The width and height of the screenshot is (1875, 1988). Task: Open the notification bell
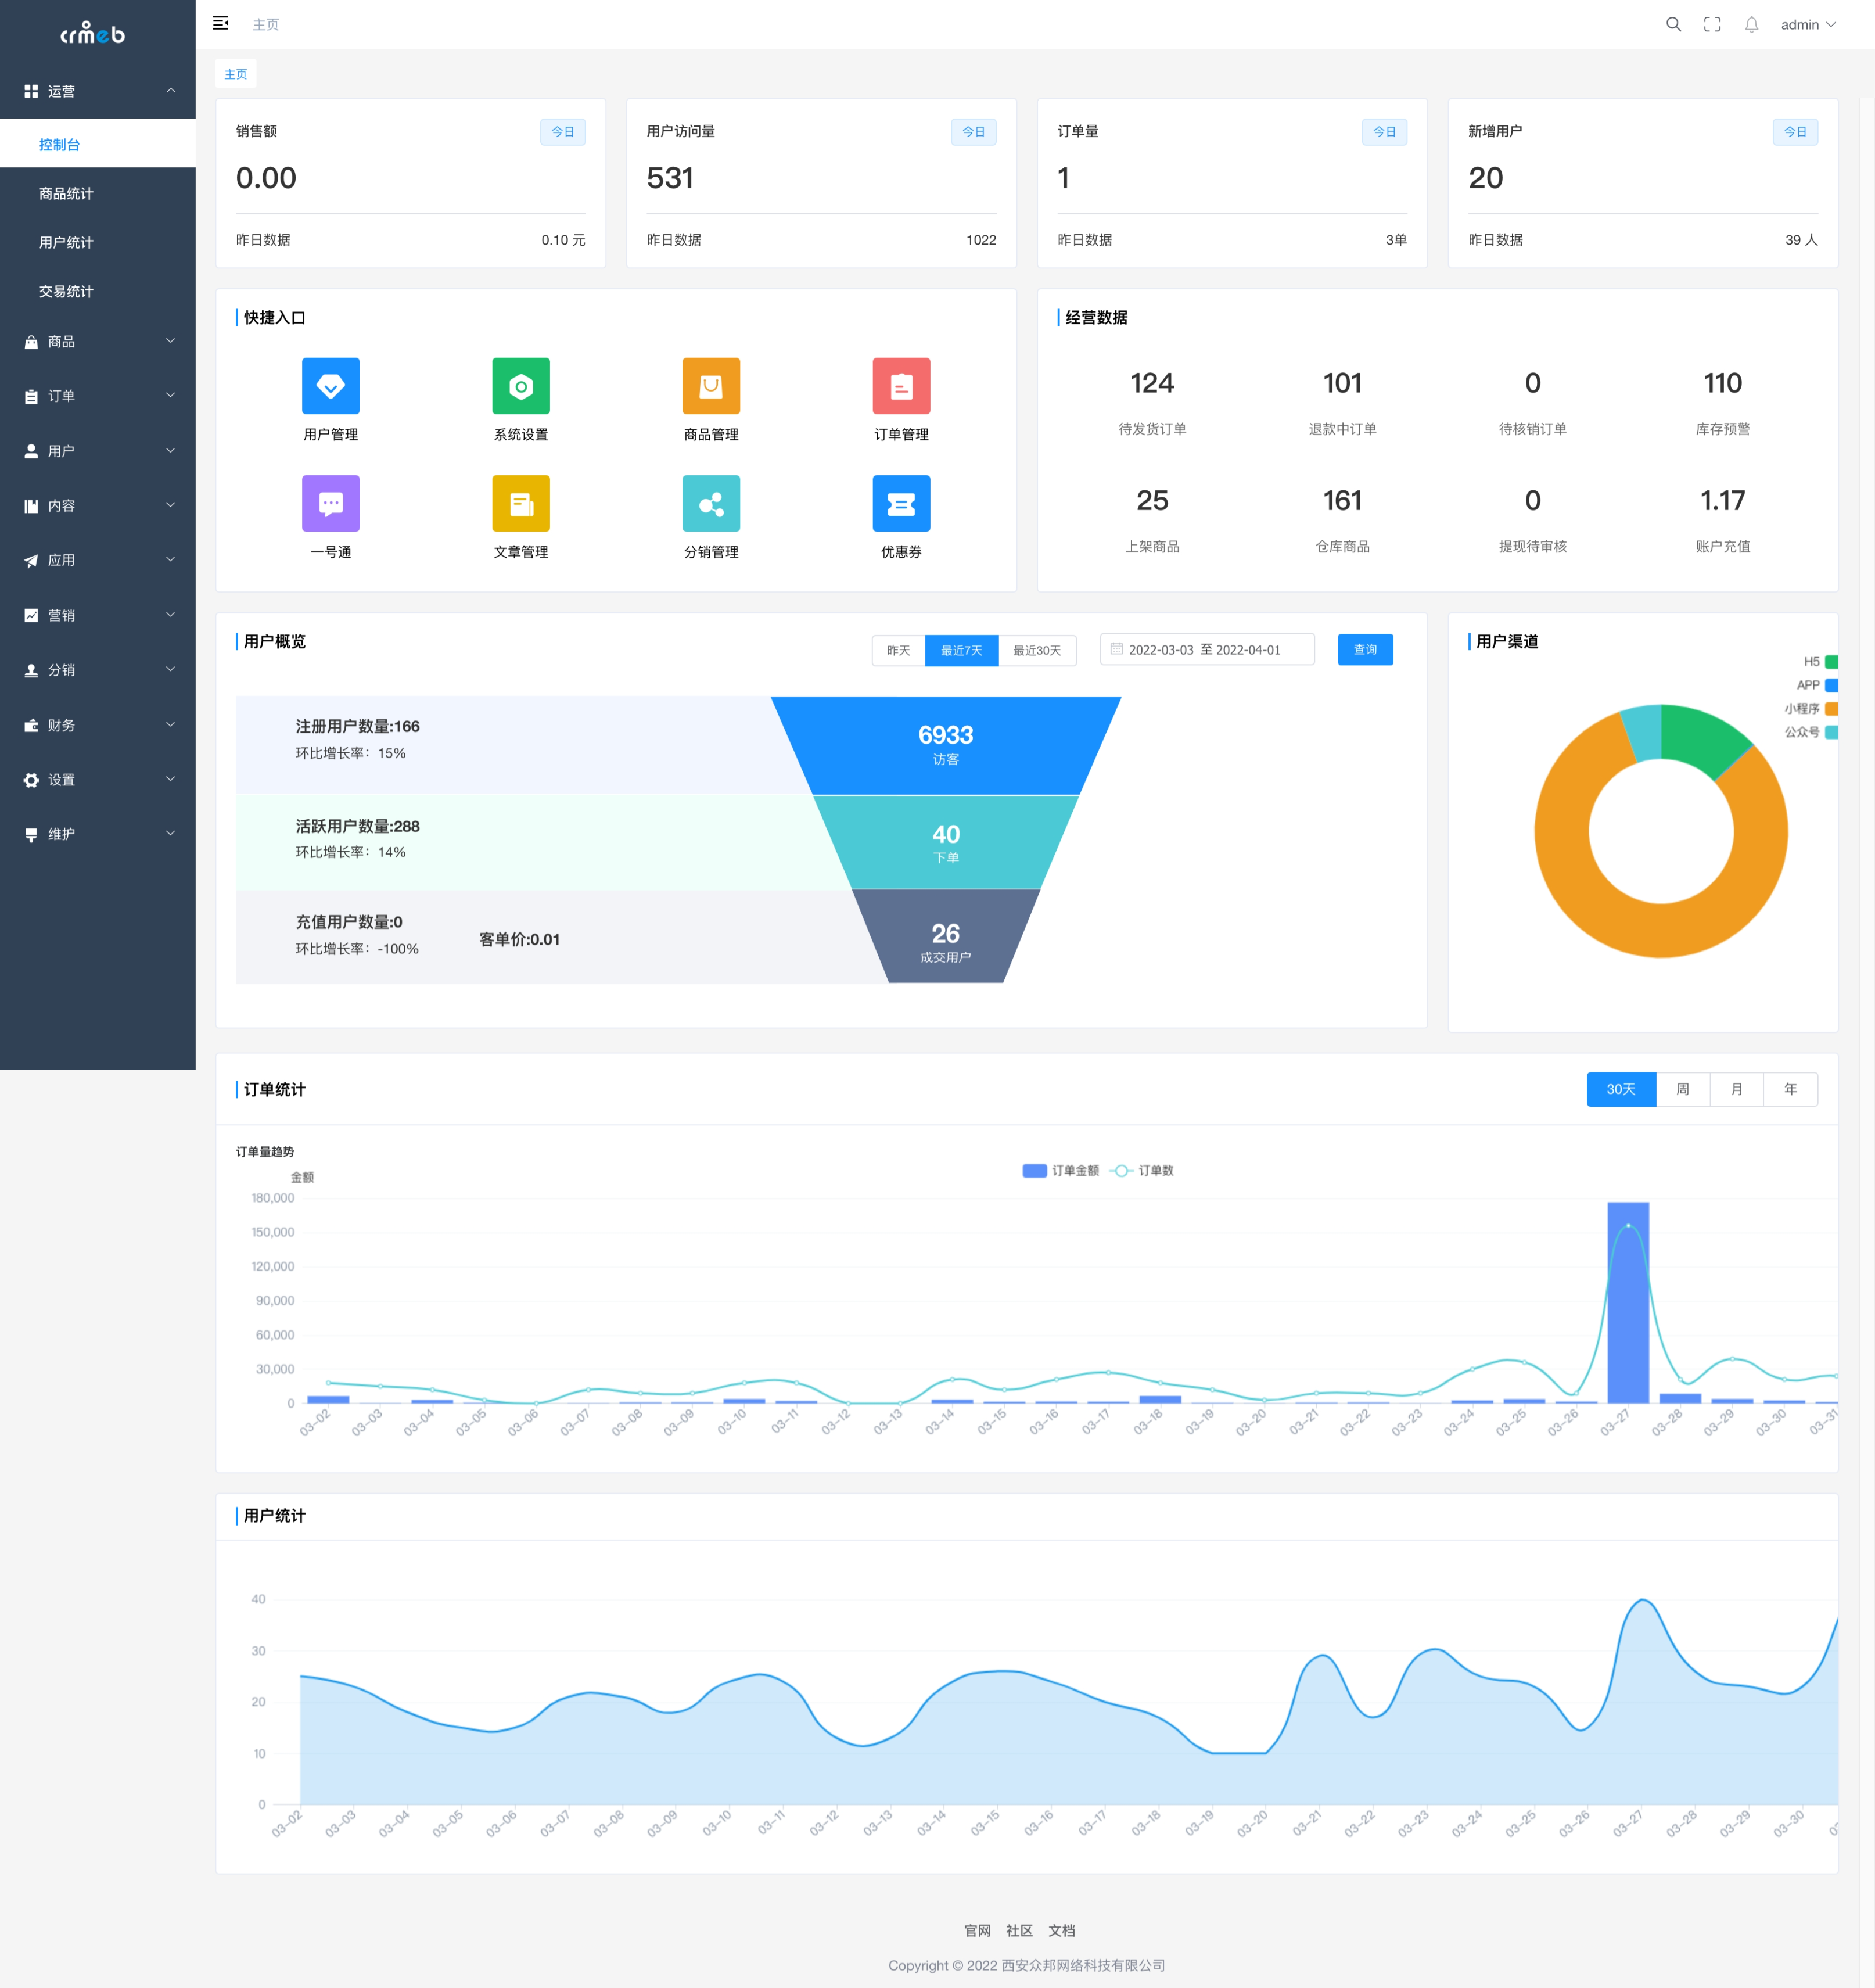pos(1751,24)
